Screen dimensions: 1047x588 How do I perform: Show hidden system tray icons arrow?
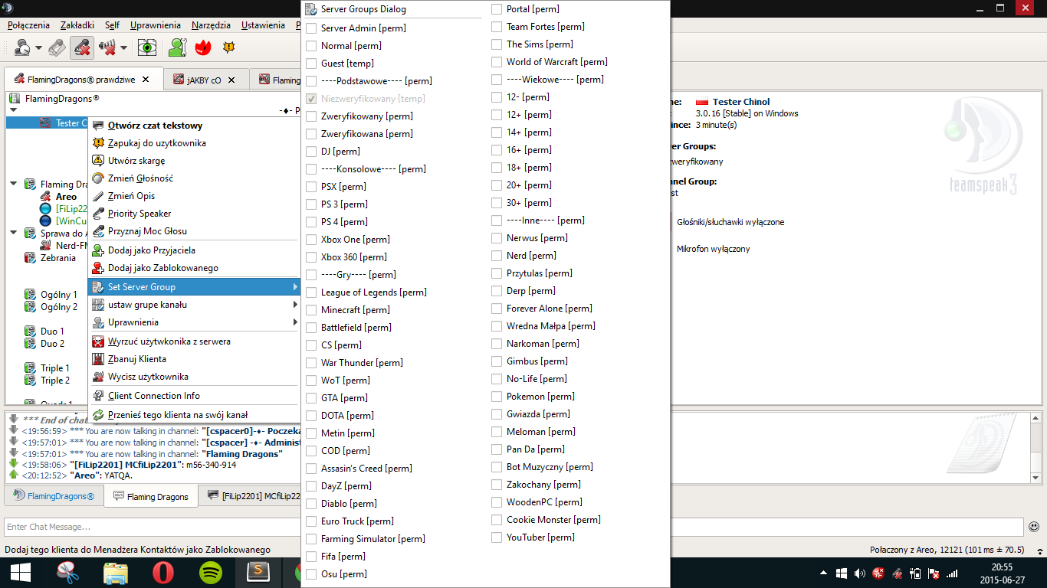click(x=823, y=573)
